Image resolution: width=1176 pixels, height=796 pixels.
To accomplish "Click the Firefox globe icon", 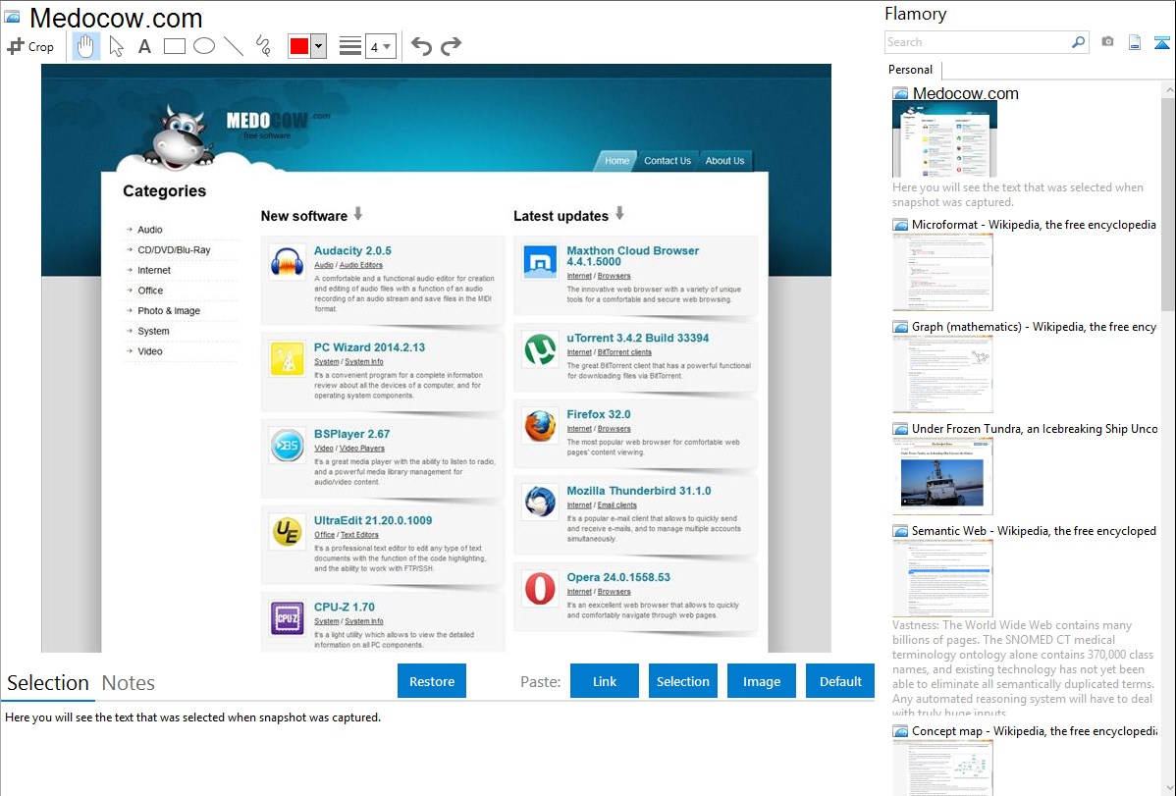I will [540, 426].
